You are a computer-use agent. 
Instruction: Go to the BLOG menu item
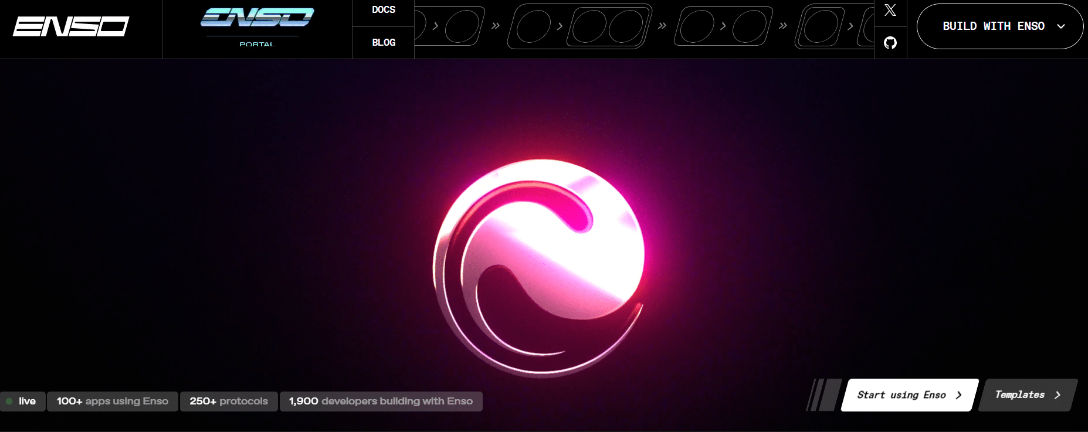(x=384, y=43)
